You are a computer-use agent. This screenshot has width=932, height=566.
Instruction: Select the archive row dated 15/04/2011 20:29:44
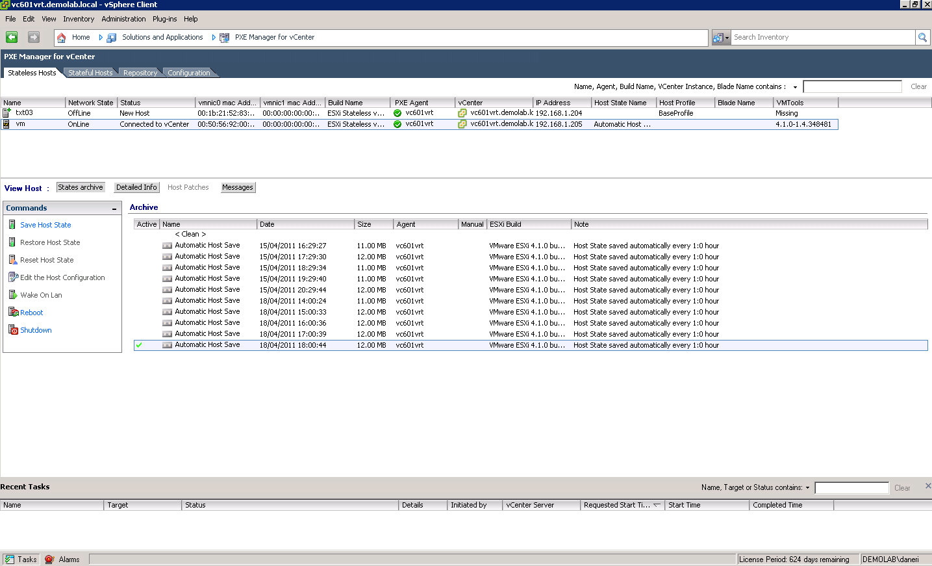pyautogui.click(x=531, y=290)
